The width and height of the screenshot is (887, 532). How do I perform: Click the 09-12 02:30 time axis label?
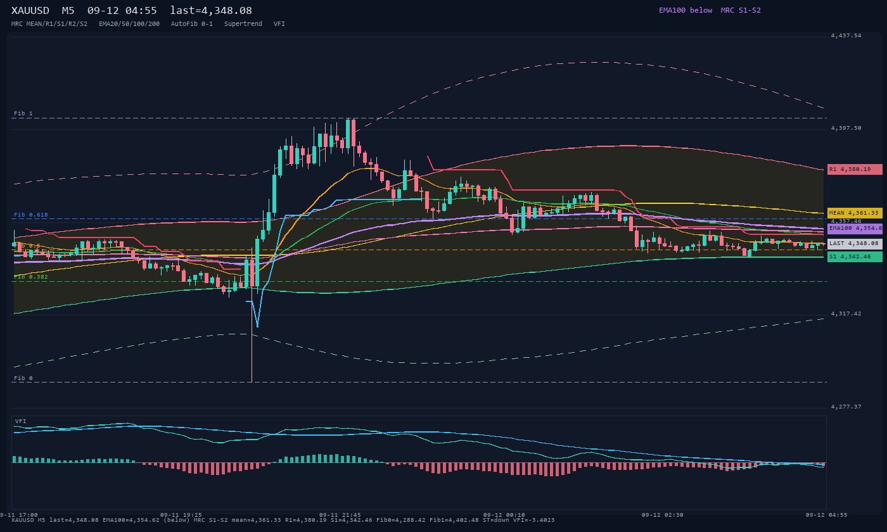[662, 515]
